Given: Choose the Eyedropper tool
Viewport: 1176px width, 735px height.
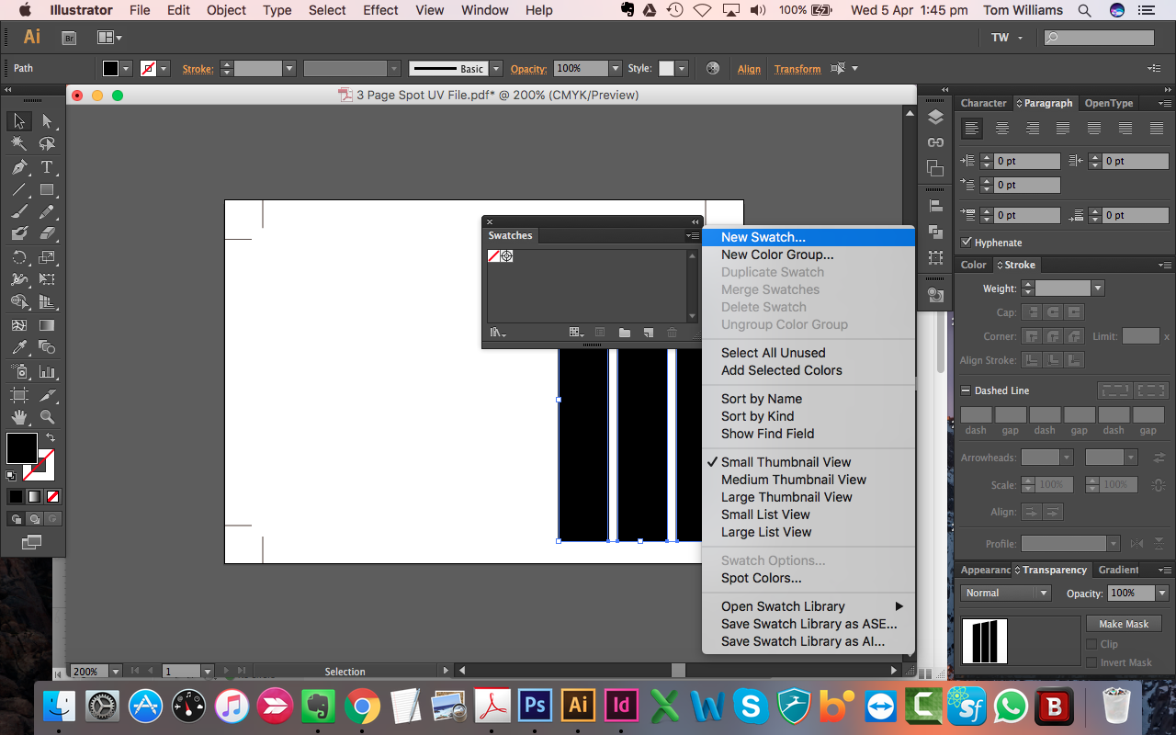Looking at the screenshot, I should point(19,347).
